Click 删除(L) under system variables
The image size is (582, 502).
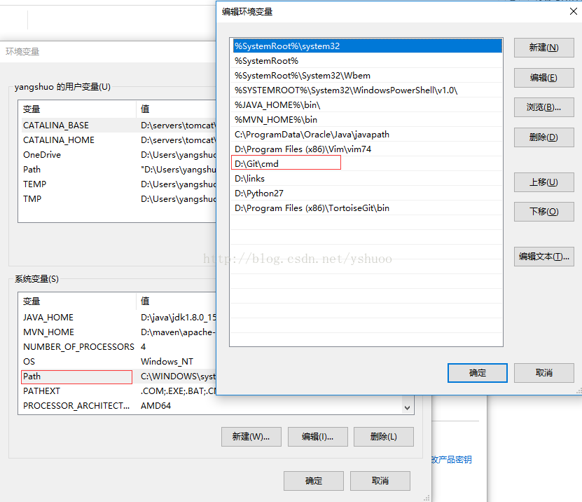[384, 437]
